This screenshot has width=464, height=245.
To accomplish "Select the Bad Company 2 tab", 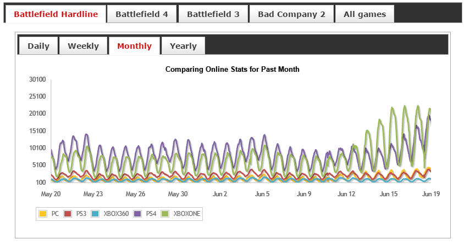I will click(x=291, y=14).
